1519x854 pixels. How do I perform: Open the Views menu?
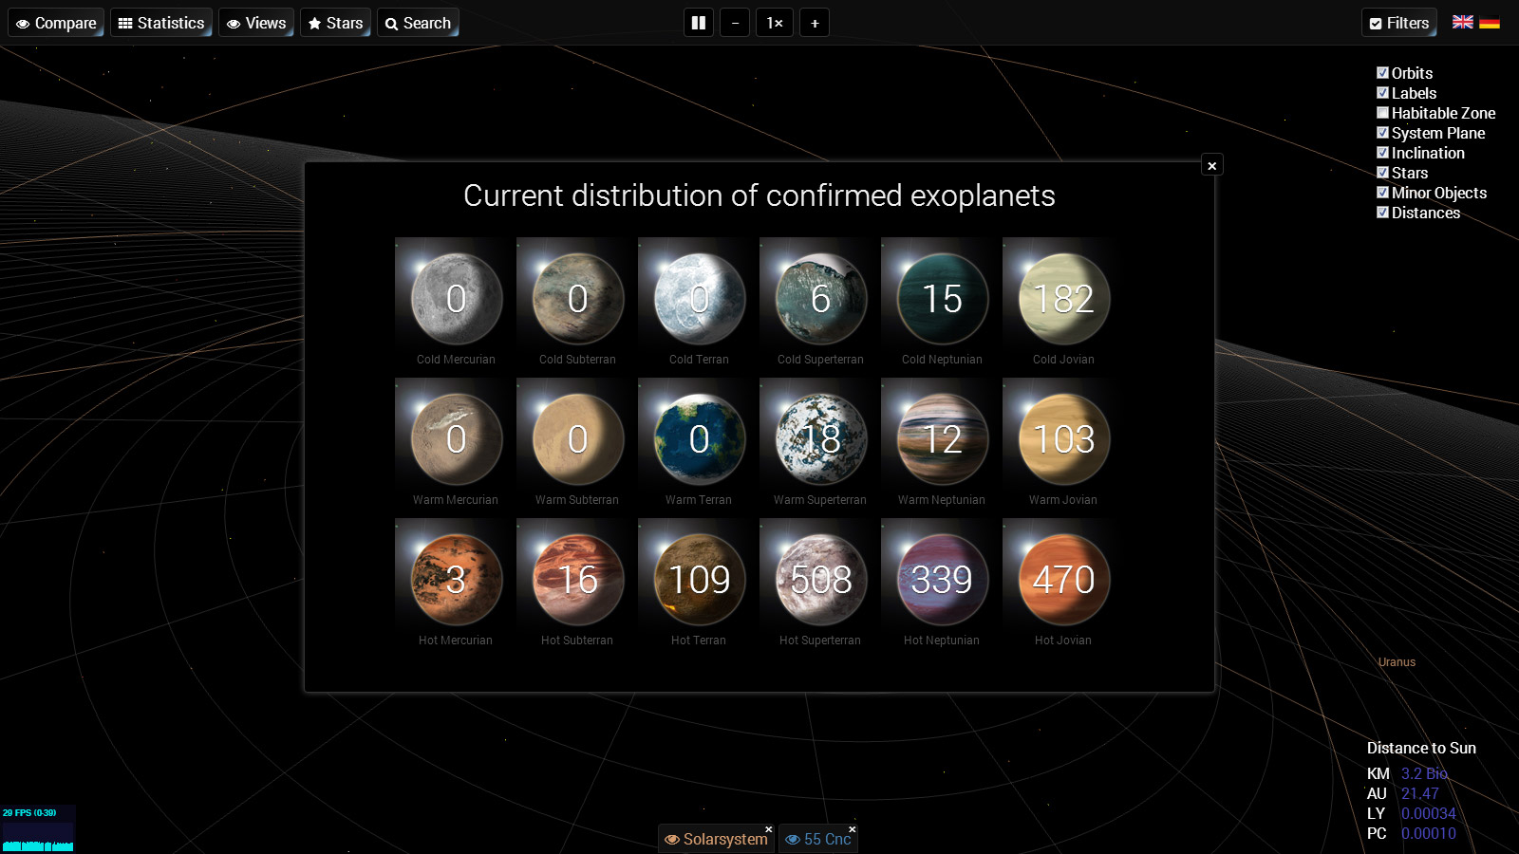coord(256,23)
